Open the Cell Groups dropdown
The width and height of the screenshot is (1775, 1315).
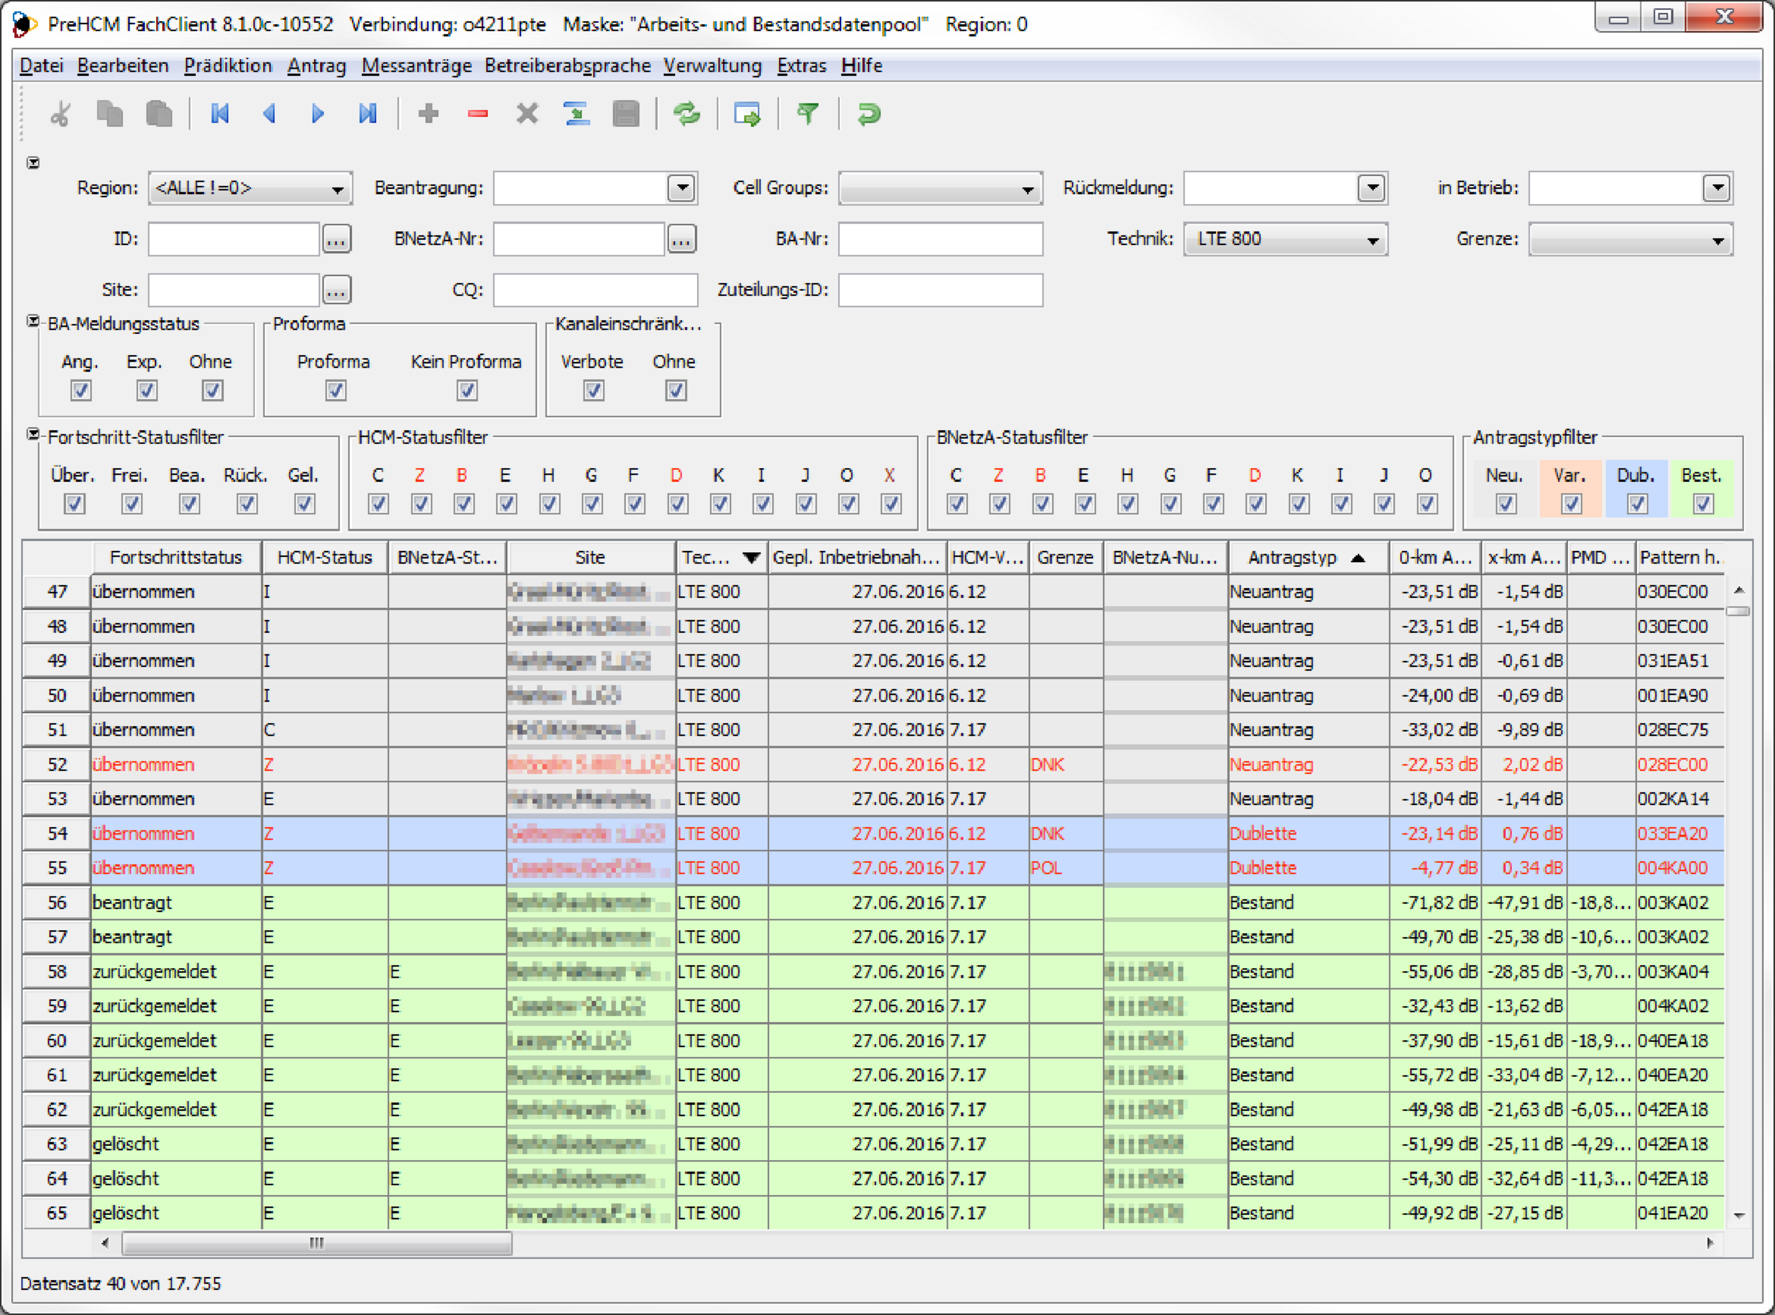940,189
